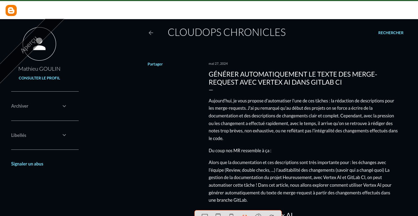The image size is (418, 216).
Task: Click the back arrow beside the blog title
Action: 151,33
